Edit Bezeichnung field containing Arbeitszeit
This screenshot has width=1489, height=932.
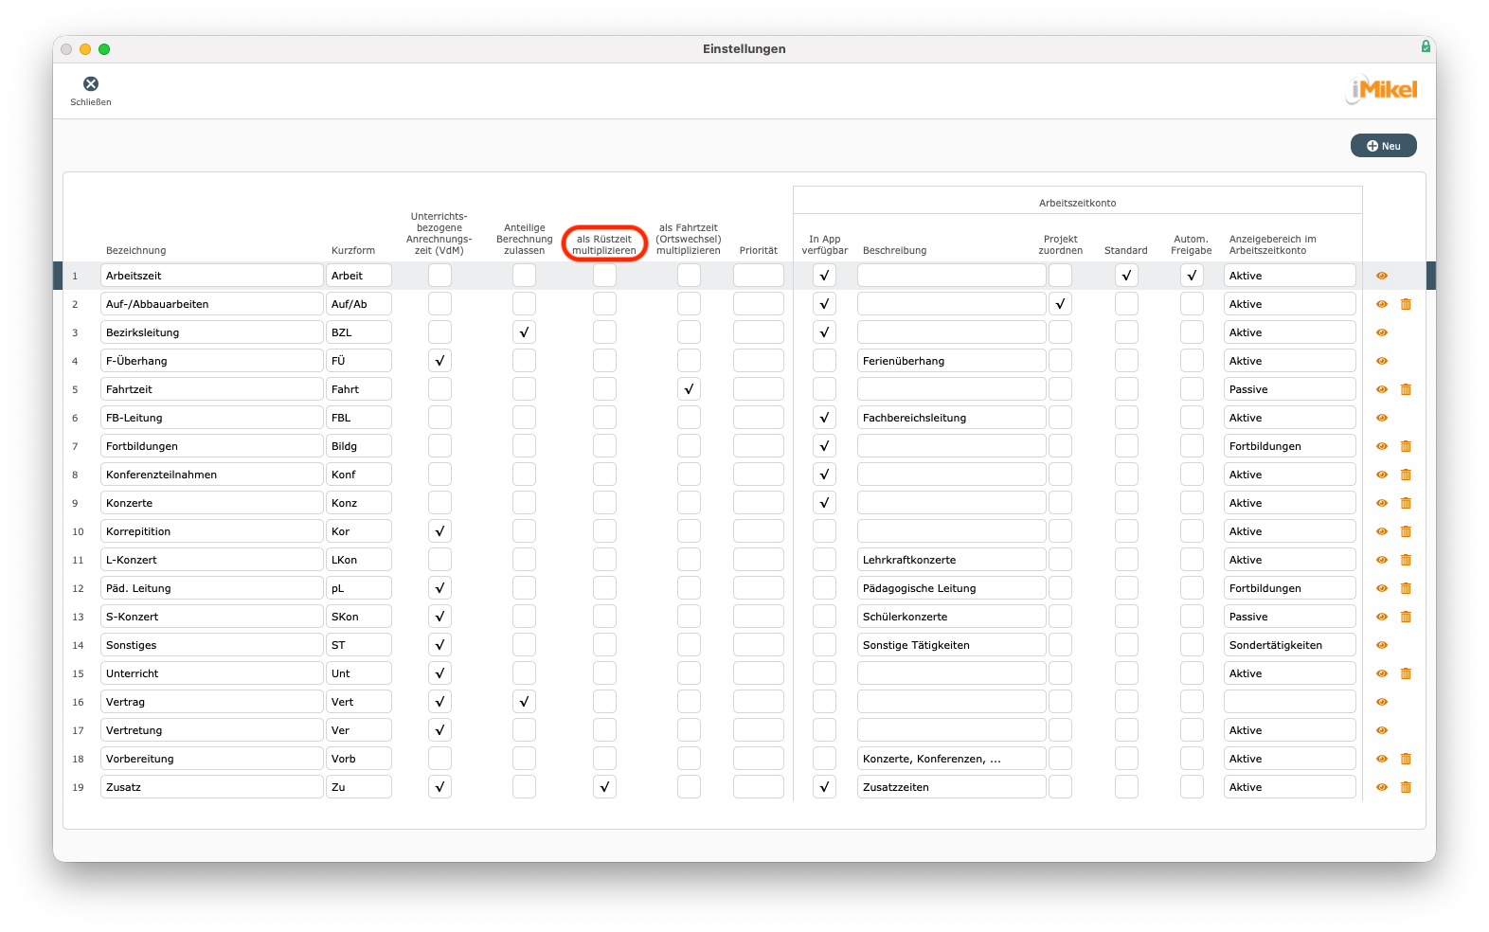212,276
